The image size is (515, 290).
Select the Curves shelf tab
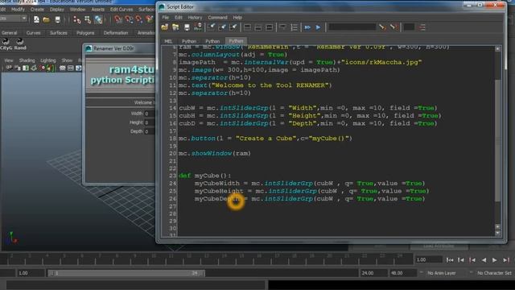[34, 33]
